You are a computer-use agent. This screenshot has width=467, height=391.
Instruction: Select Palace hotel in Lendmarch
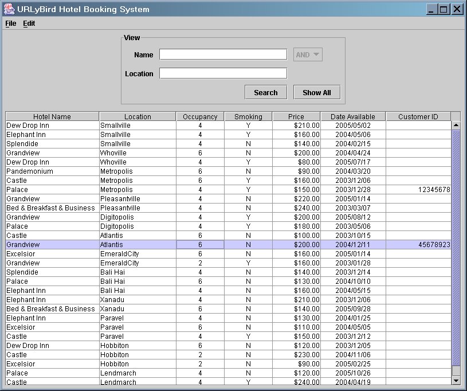[52, 373]
